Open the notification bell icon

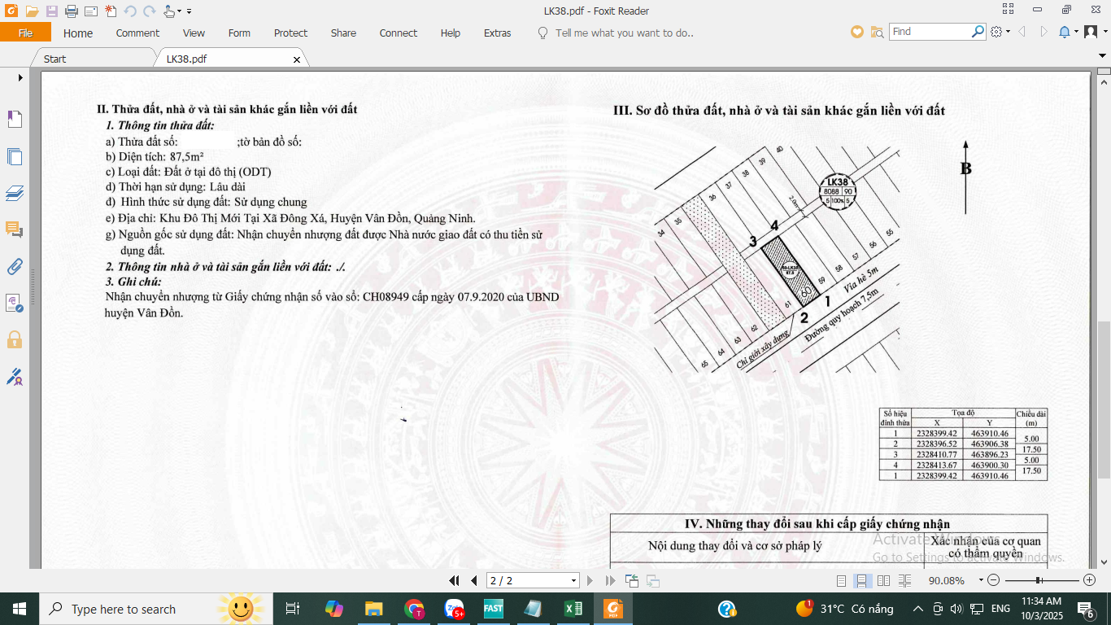click(x=1064, y=32)
